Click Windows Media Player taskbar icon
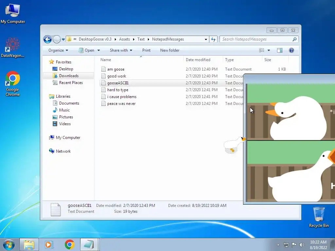The image size is (335, 251). tap(49, 244)
